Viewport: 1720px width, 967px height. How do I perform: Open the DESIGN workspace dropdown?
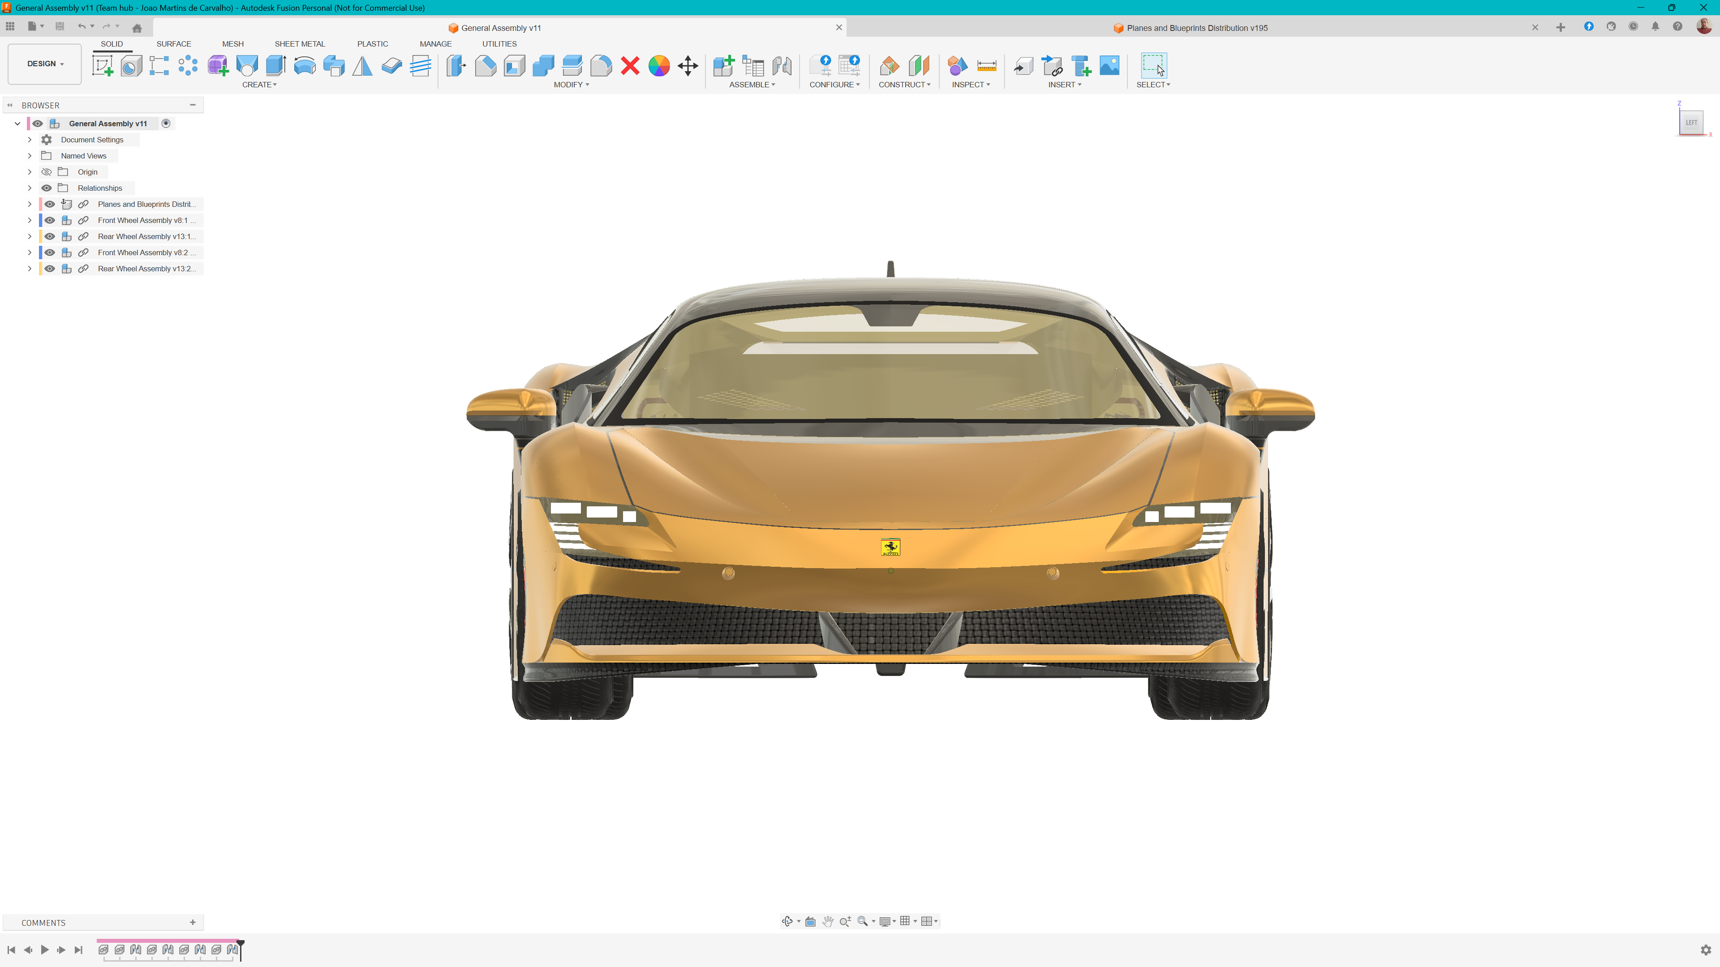[x=45, y=64]
